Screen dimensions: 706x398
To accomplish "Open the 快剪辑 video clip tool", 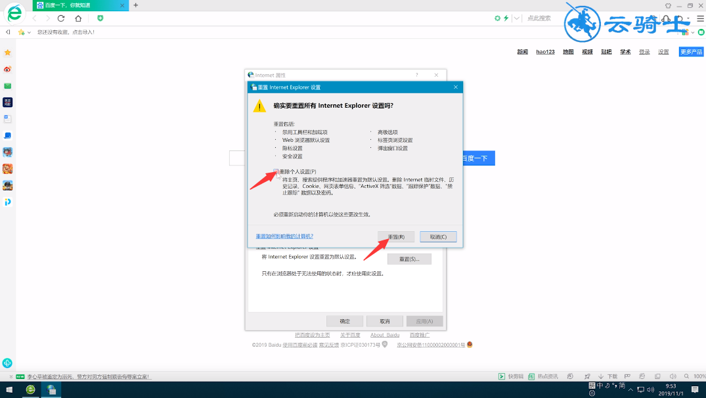I will pyautogui.click(x=511, y=376).
